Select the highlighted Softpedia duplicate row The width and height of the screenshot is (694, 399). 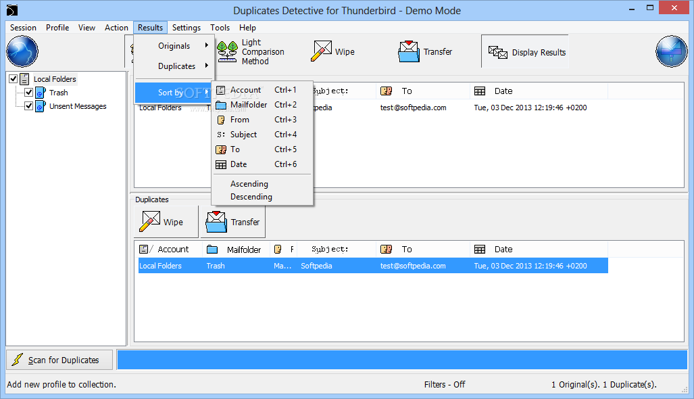pos(373,266)
